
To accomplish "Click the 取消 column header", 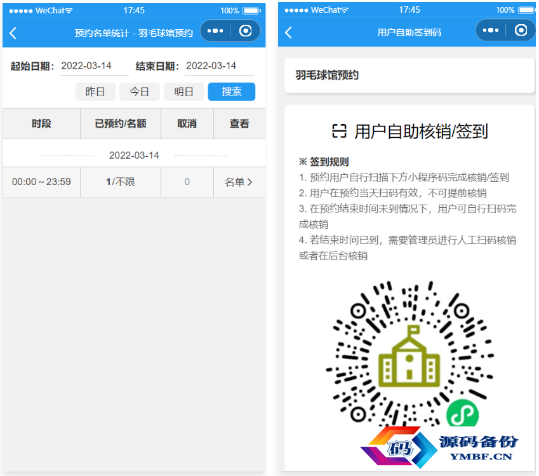I will (187, 123).
